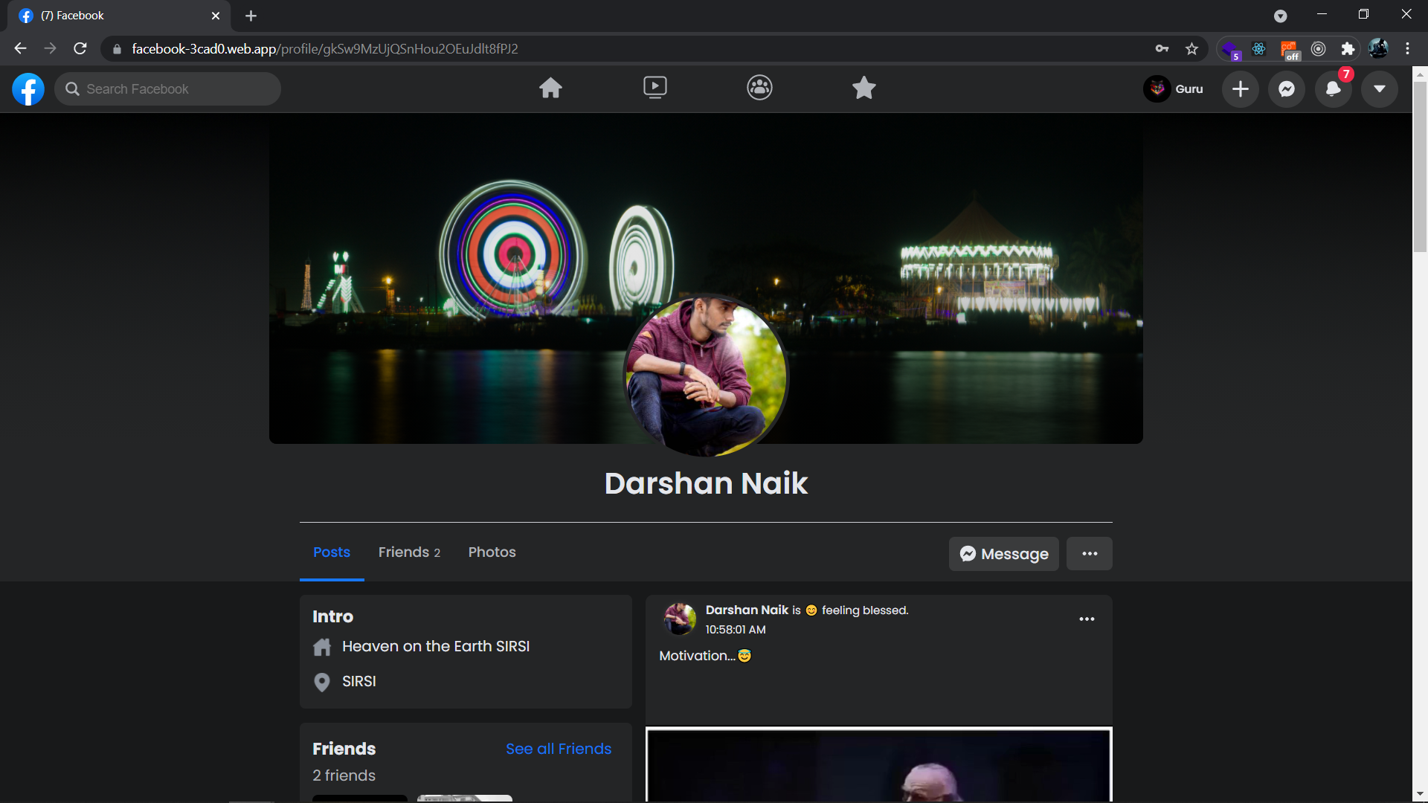
Task: Click the address bar URL
Action: pos(324,49)
